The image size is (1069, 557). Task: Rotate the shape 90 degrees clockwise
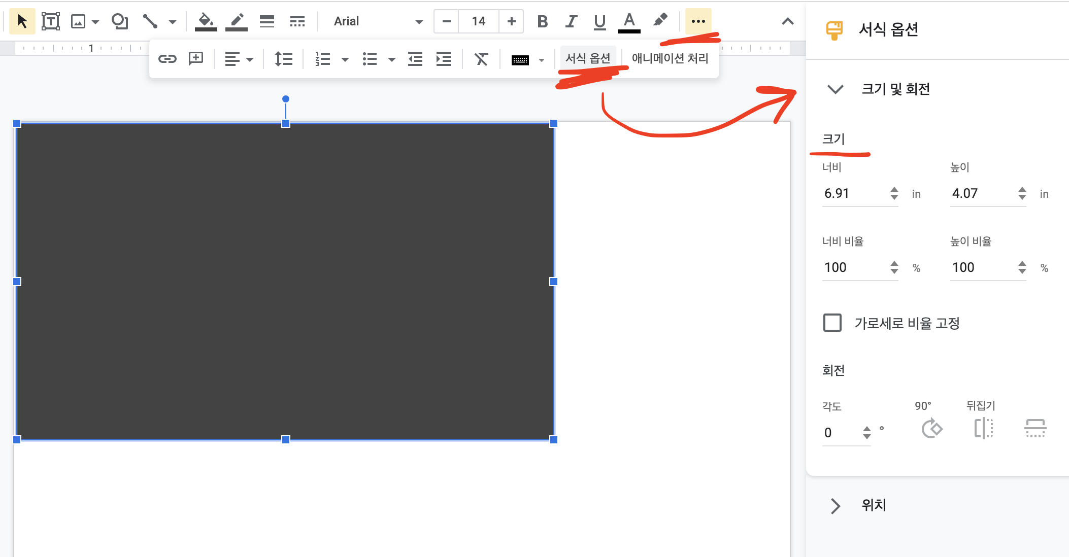[931, 429]
